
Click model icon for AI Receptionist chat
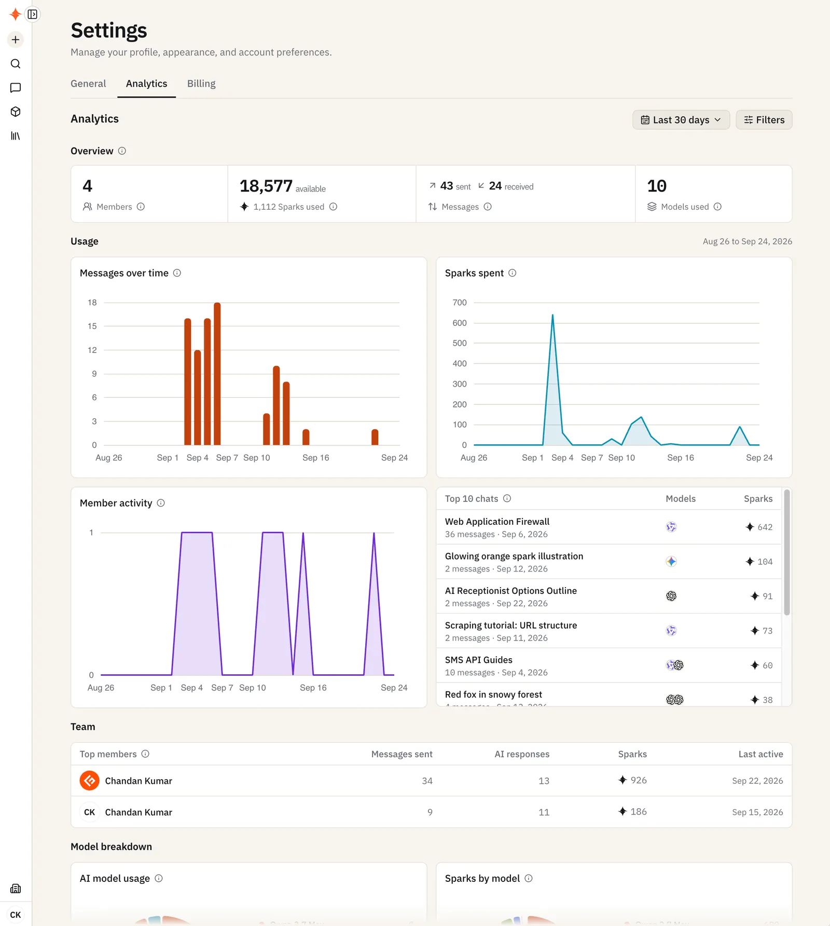coord(671,596)
